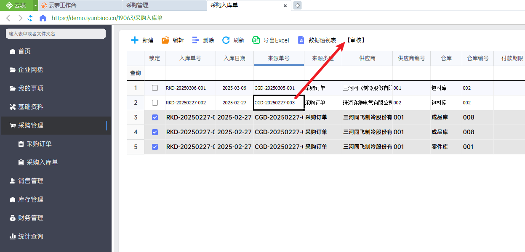Click 锁定 column header
This screenshot has width=525, height=252.
tap(155, 58)
